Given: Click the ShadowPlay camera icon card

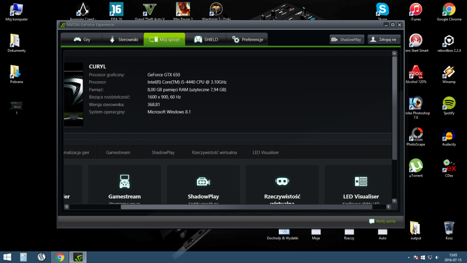Looking at the screenshot, I should pos(204,185).
